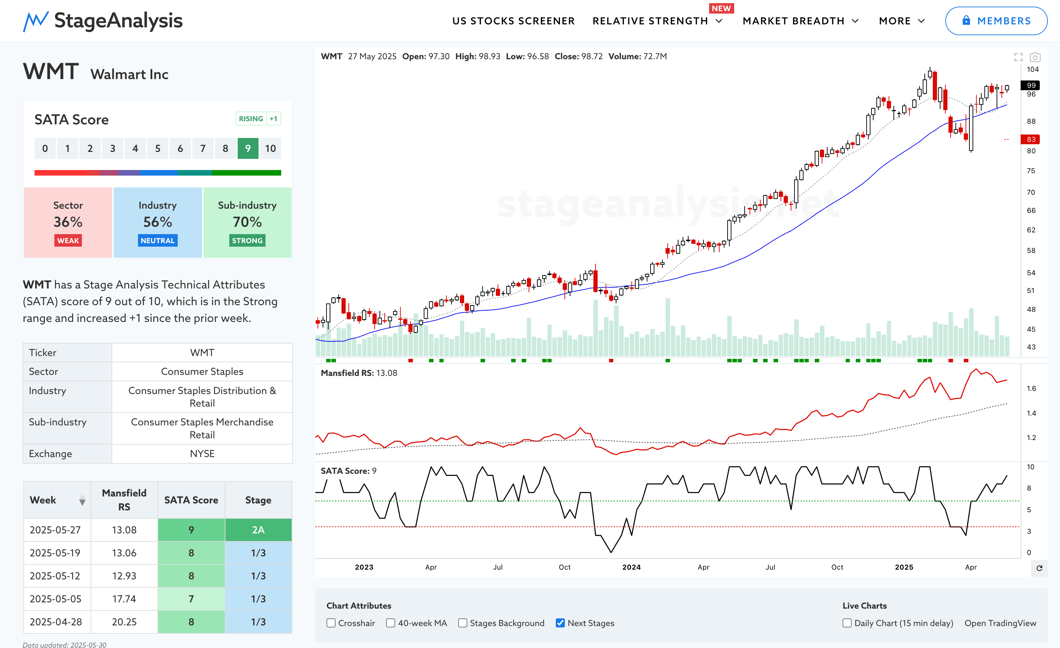
Task: Expand Market Breadth dropdown chevron
Action: tap(855, 21)
